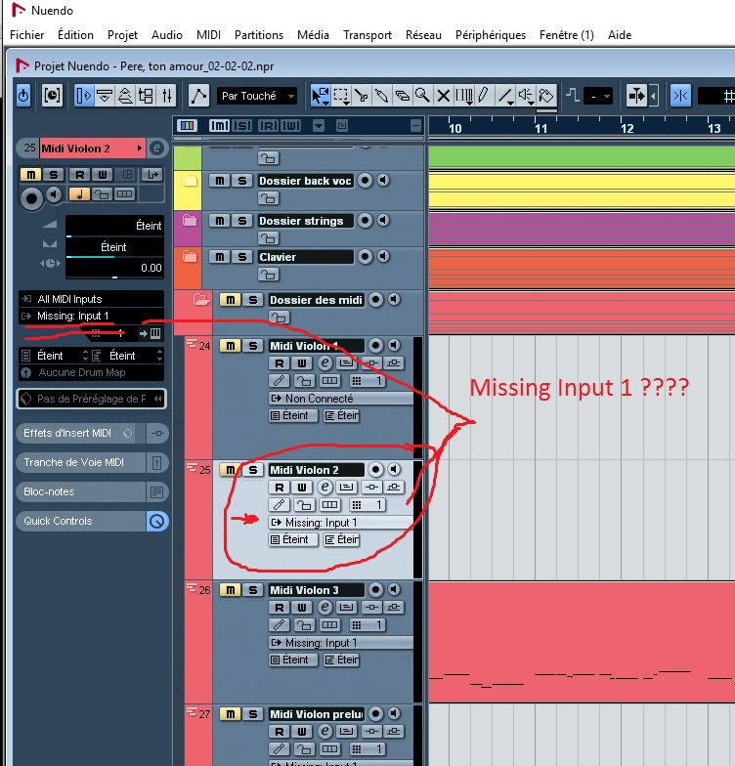
Task: Select the Object Selection arrow tool
Action: (x=321, y=96)
